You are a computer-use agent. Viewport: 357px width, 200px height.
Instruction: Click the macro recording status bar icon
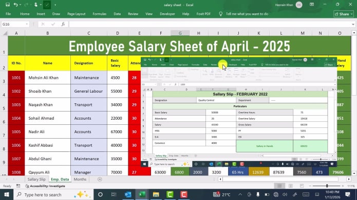(x=18, y=186)
